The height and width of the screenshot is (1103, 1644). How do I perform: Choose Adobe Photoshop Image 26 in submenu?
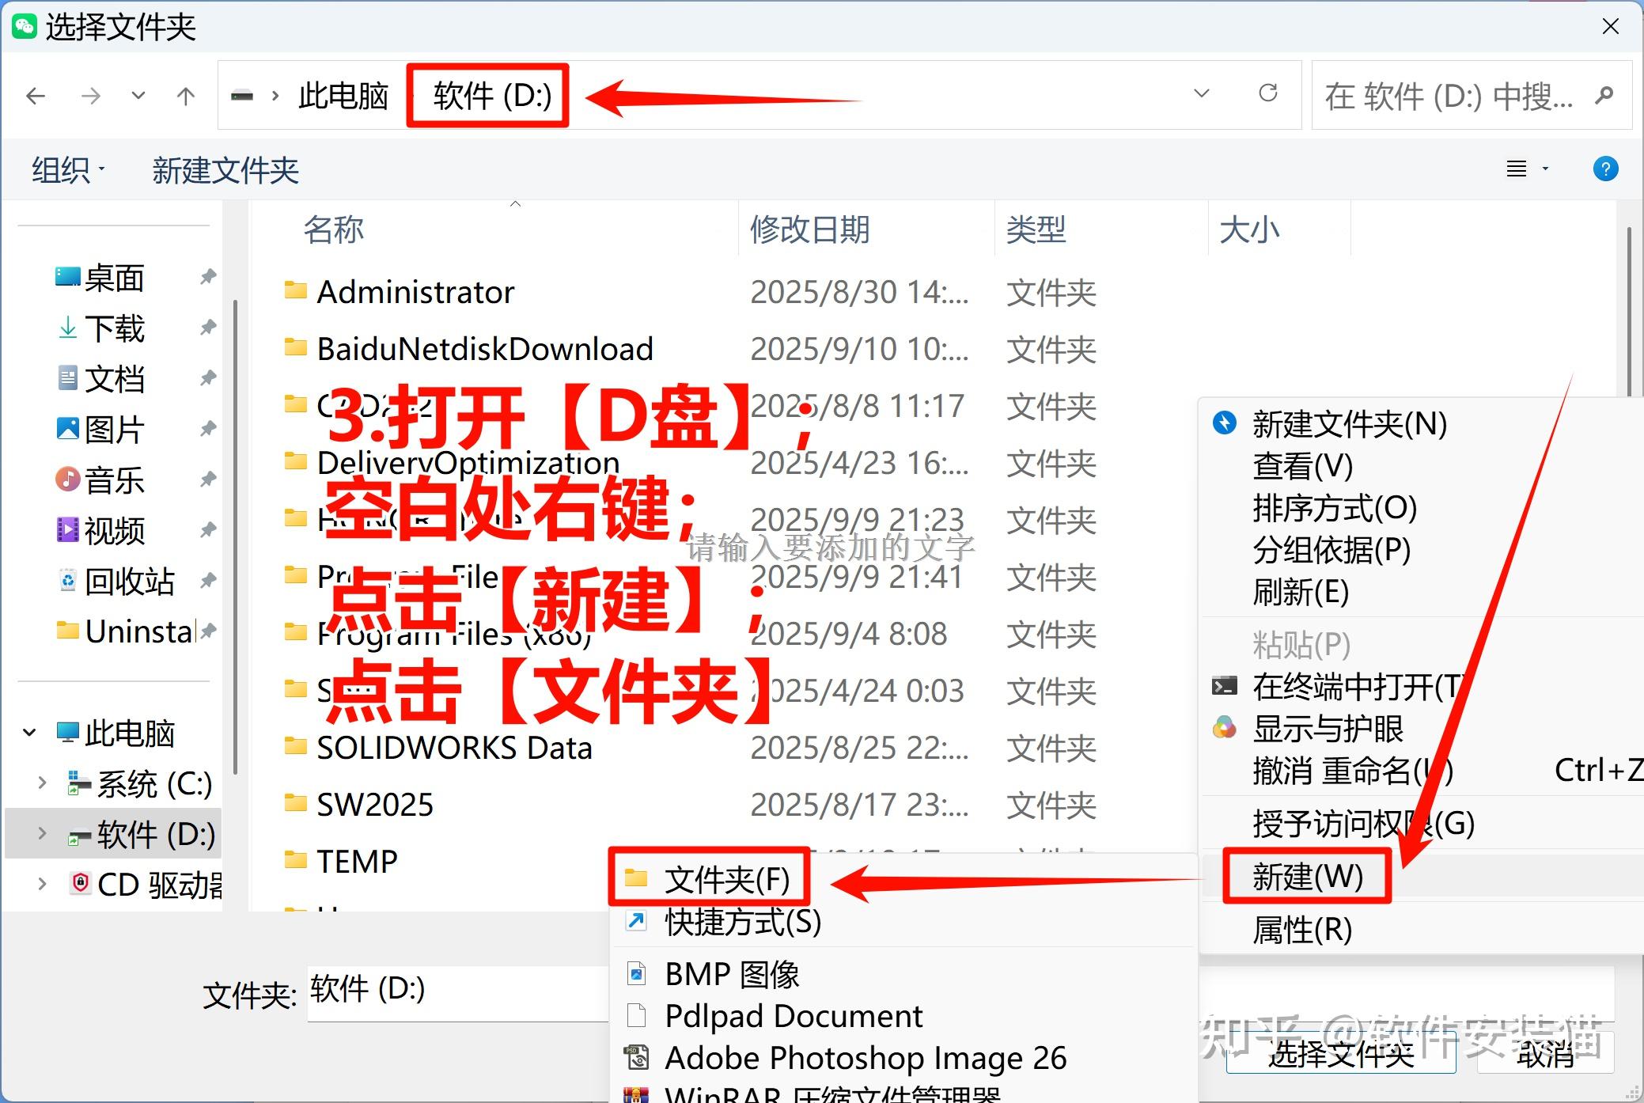point(866,1058)
